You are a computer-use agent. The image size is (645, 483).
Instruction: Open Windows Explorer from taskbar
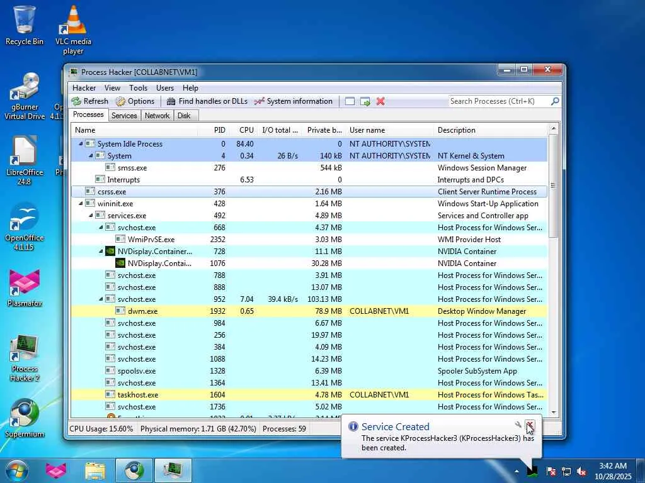[x=95, y=470]
